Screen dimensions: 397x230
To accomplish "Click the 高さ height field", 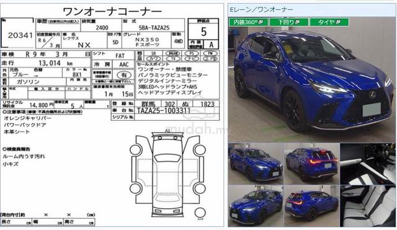I will [x=79, y=222].
